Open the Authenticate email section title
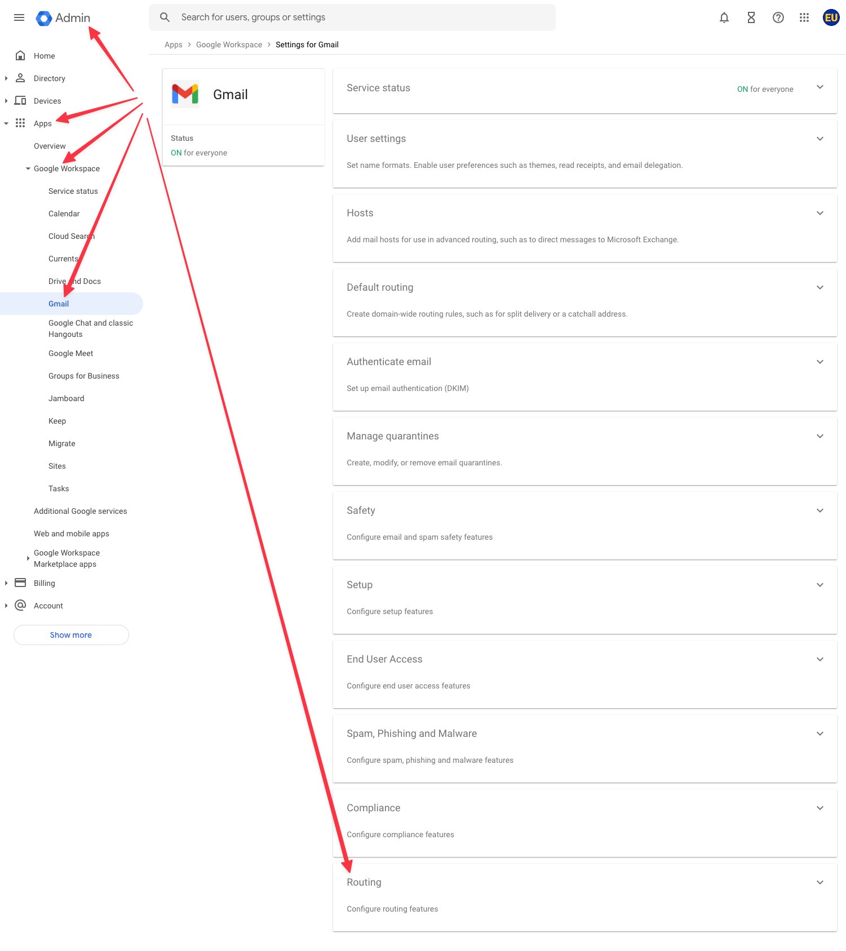The image size is (846, 951). (389, 362)
